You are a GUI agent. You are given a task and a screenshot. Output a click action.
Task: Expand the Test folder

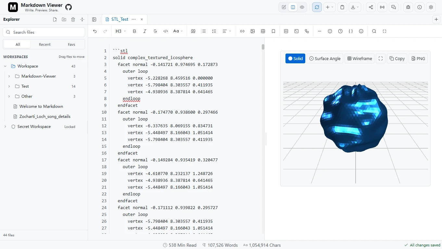point(9,86)
